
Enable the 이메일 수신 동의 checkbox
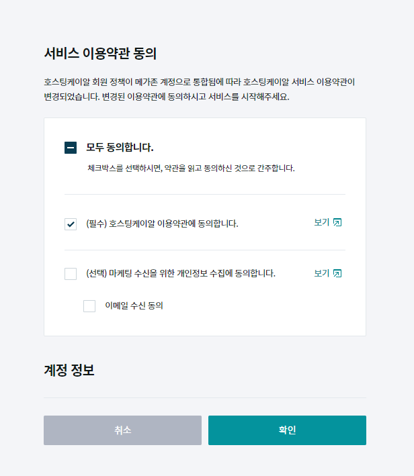coord(89,306)
